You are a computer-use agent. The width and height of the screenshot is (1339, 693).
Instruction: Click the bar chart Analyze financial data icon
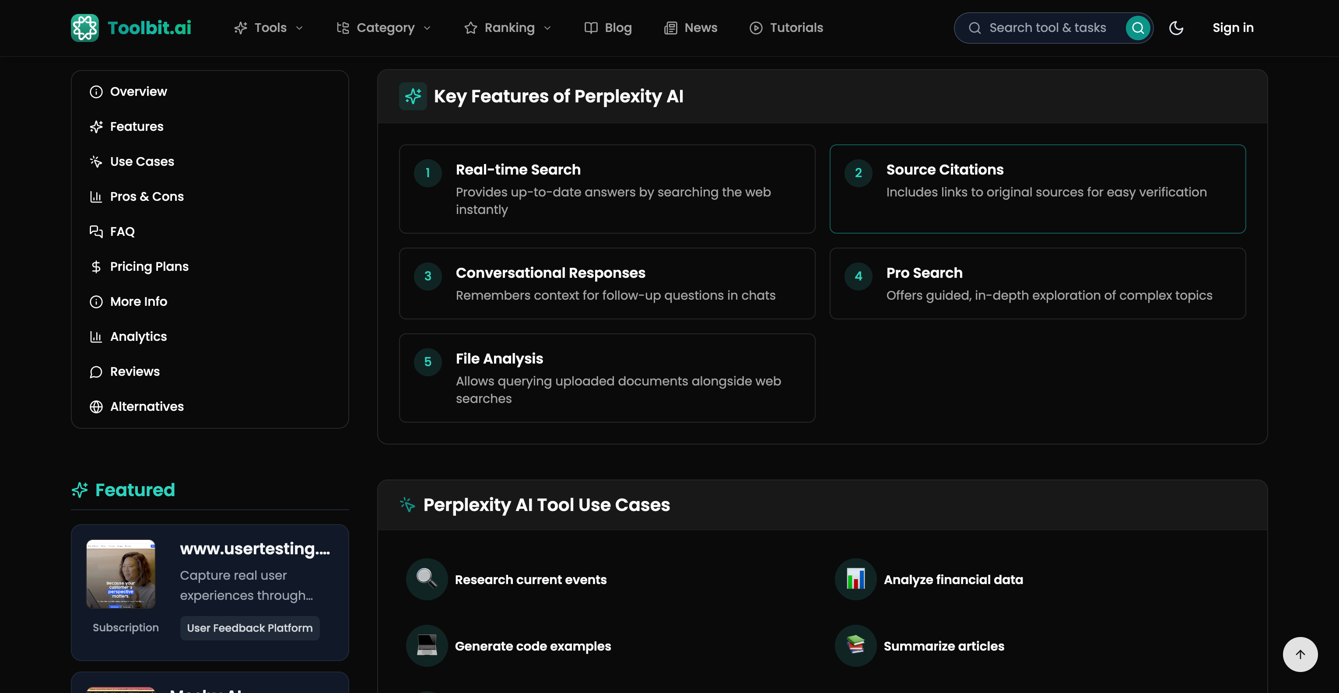pos(855,579)
